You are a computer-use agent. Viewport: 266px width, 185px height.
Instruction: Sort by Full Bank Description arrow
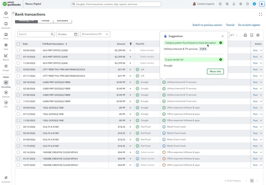pyautogui.click(x=66, y=44)
